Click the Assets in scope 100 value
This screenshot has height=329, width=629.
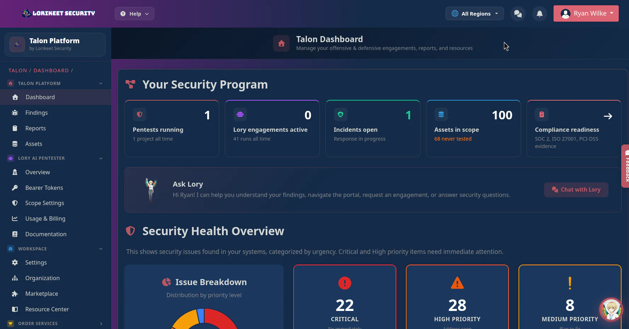[502, 115]
